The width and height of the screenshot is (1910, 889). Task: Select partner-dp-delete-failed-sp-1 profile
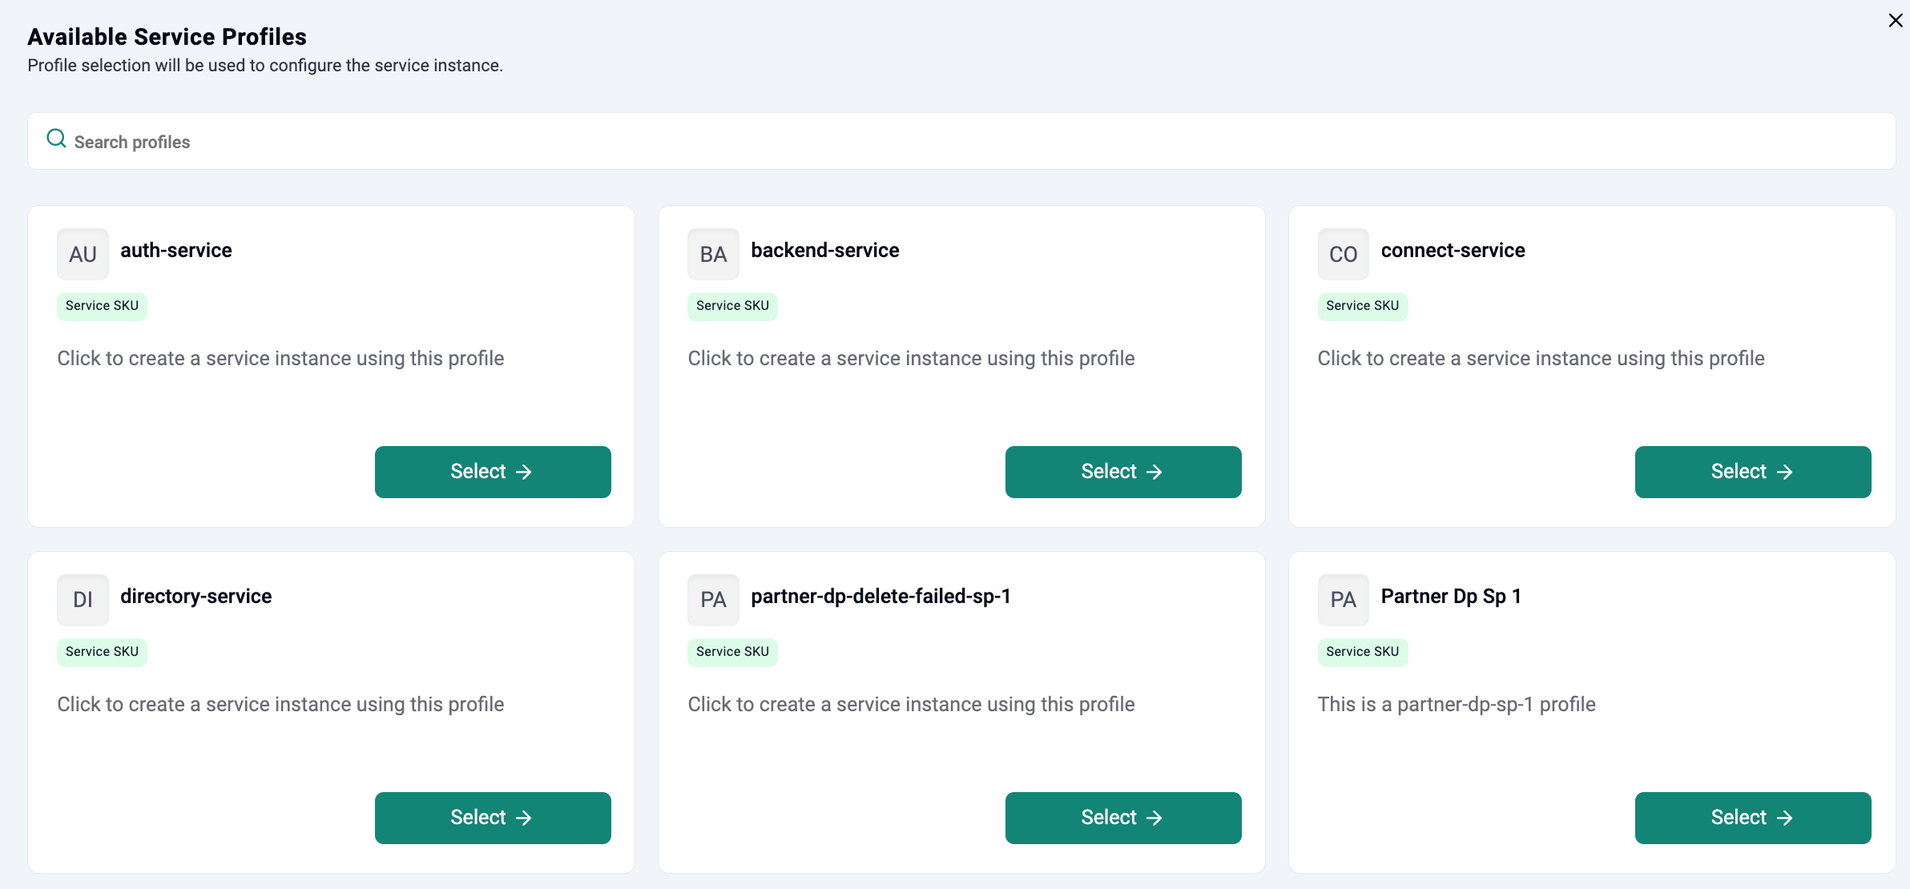[x=1123, y=818]
